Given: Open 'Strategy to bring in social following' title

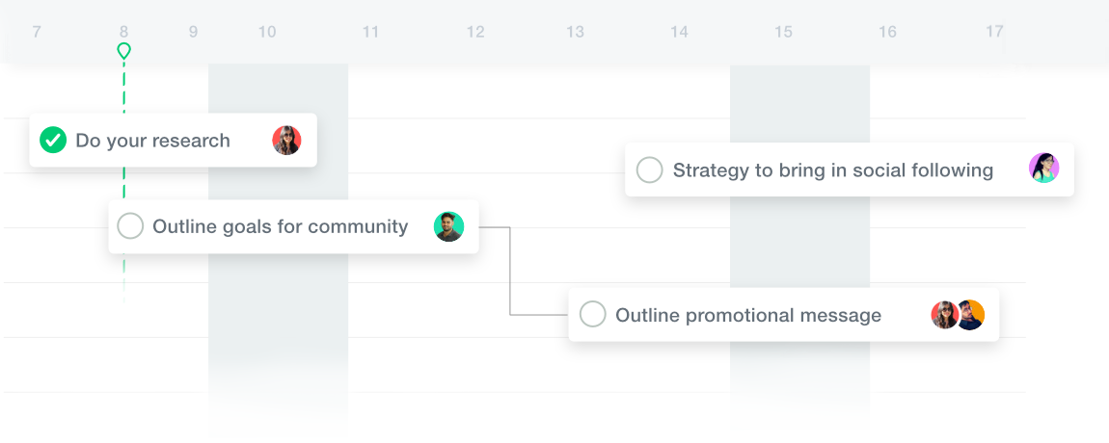Looking at the screenshot, I should 832,170.
